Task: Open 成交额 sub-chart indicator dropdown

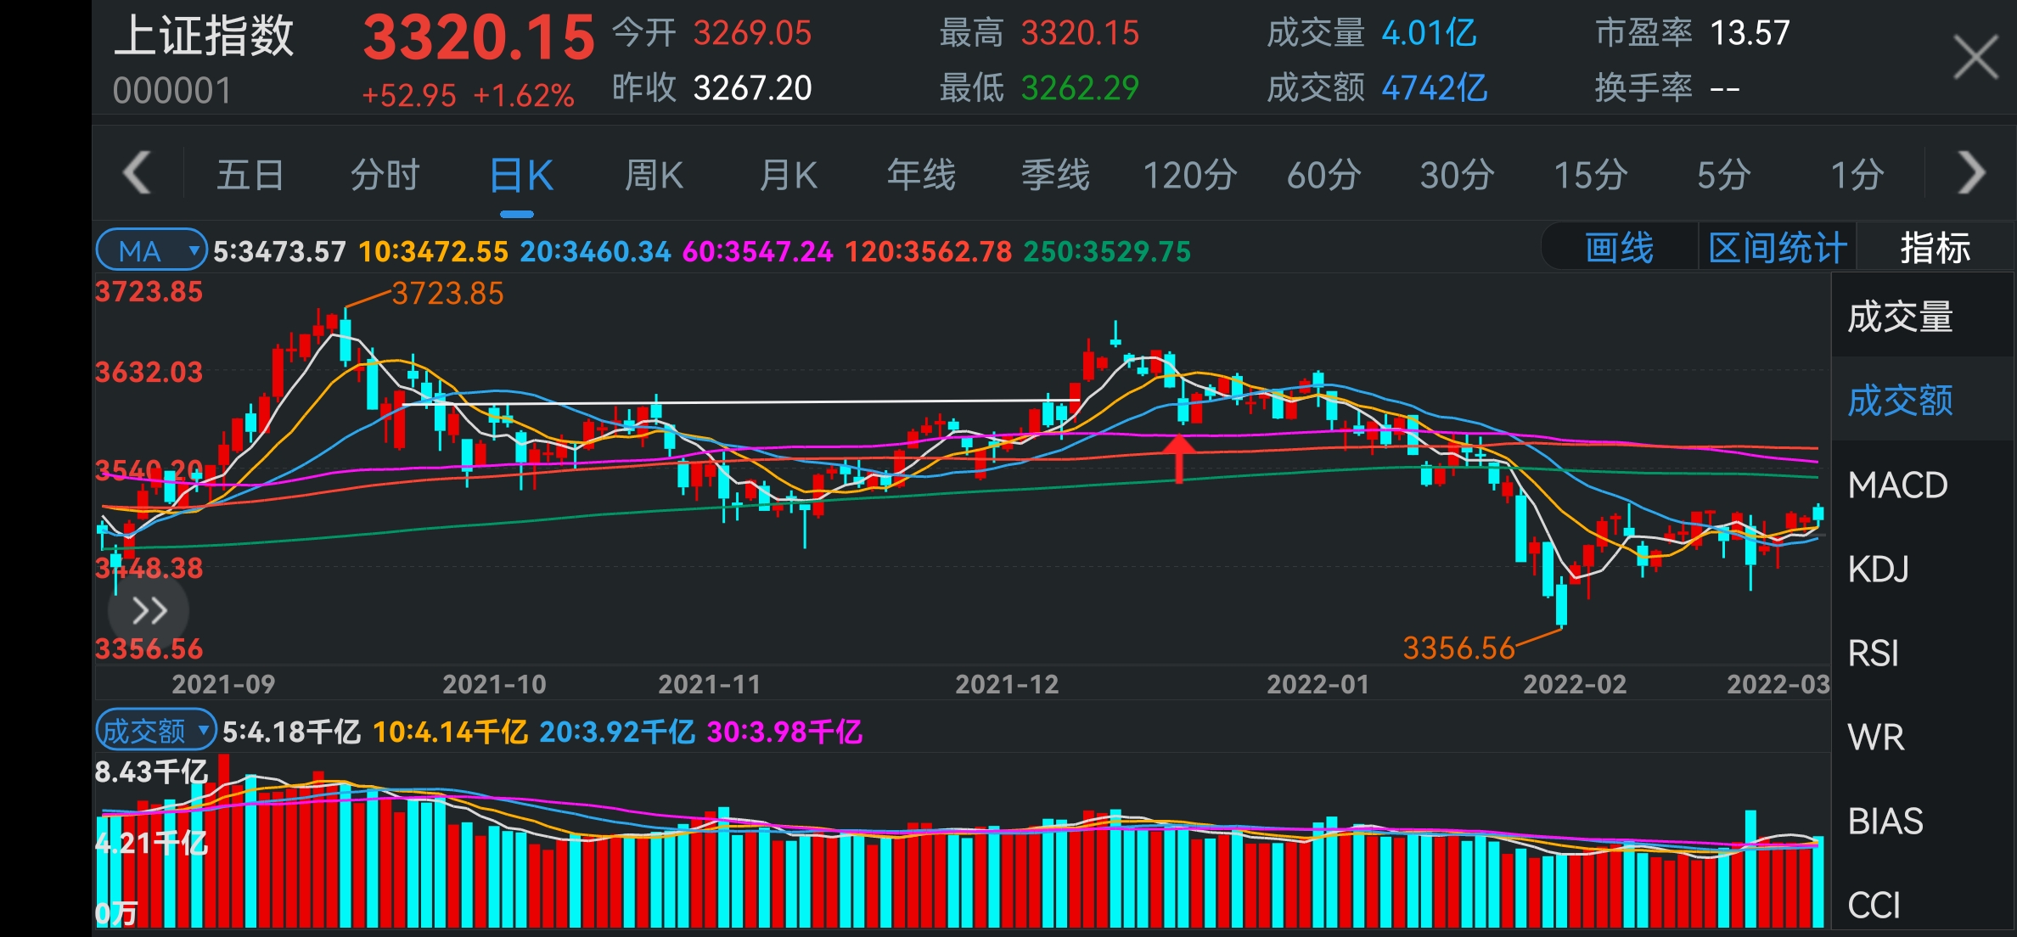Action: [x=155, y=731]
